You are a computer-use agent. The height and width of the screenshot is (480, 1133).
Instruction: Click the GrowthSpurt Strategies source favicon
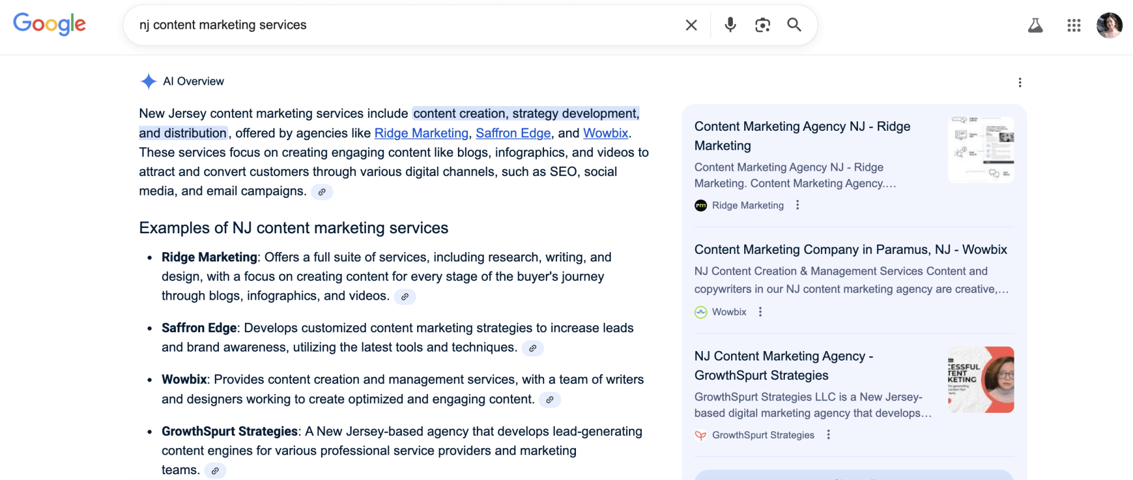point(700,435)
